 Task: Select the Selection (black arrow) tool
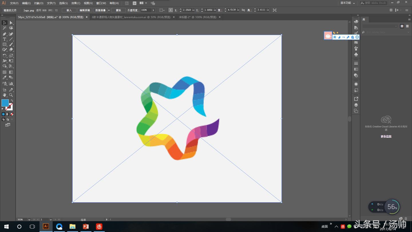tap(5, 23)
